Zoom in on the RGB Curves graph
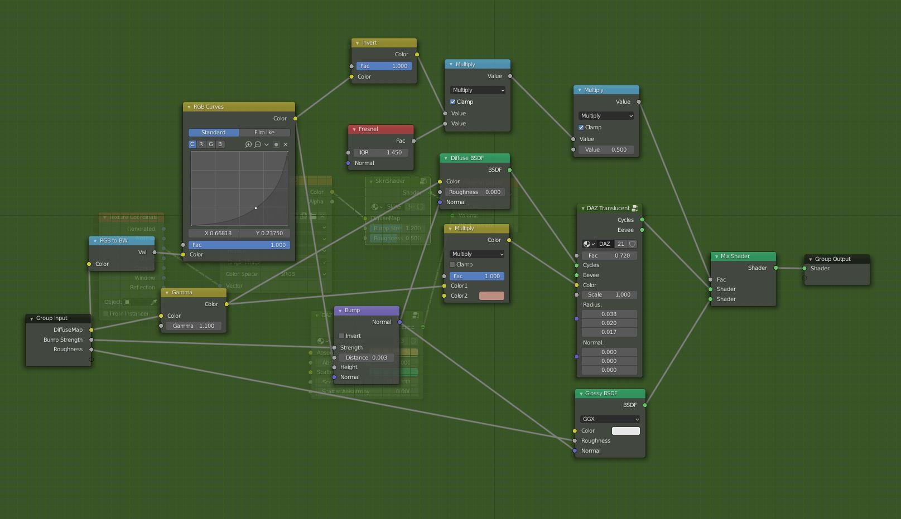This screenshot has width=901, height=519. pyautogui.click(x=248, y=144)
